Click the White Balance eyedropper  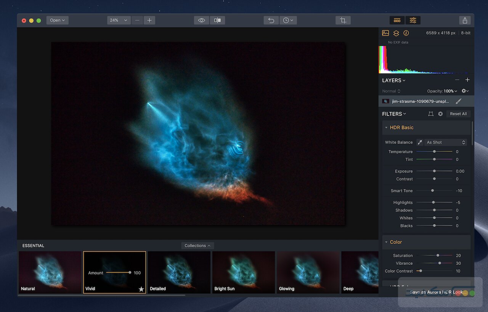[419, 142]
